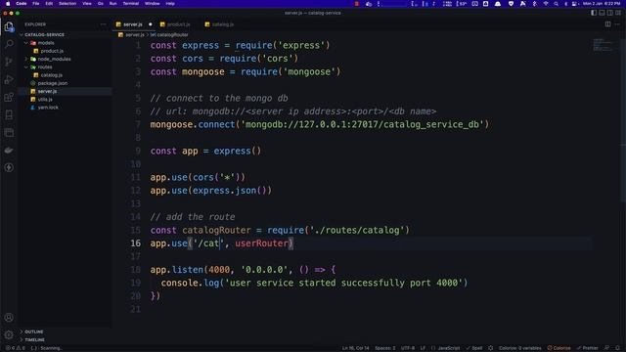Click the unsaved dot on server.js tab
Image resolution: width=626 pixels, height=352 pixels.
click(150, 24)
